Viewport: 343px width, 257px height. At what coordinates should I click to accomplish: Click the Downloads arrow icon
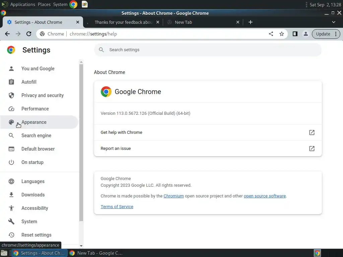11,195
